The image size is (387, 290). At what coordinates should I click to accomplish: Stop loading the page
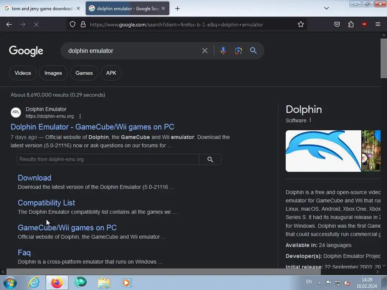[x=36, y=25]
